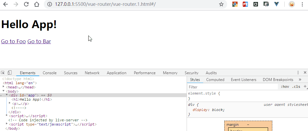The image size is (308, 131).
Task: Click the browser forward arrow
Action: coord(16,4)
